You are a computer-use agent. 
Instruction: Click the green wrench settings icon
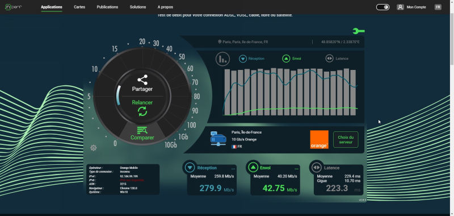359,31
